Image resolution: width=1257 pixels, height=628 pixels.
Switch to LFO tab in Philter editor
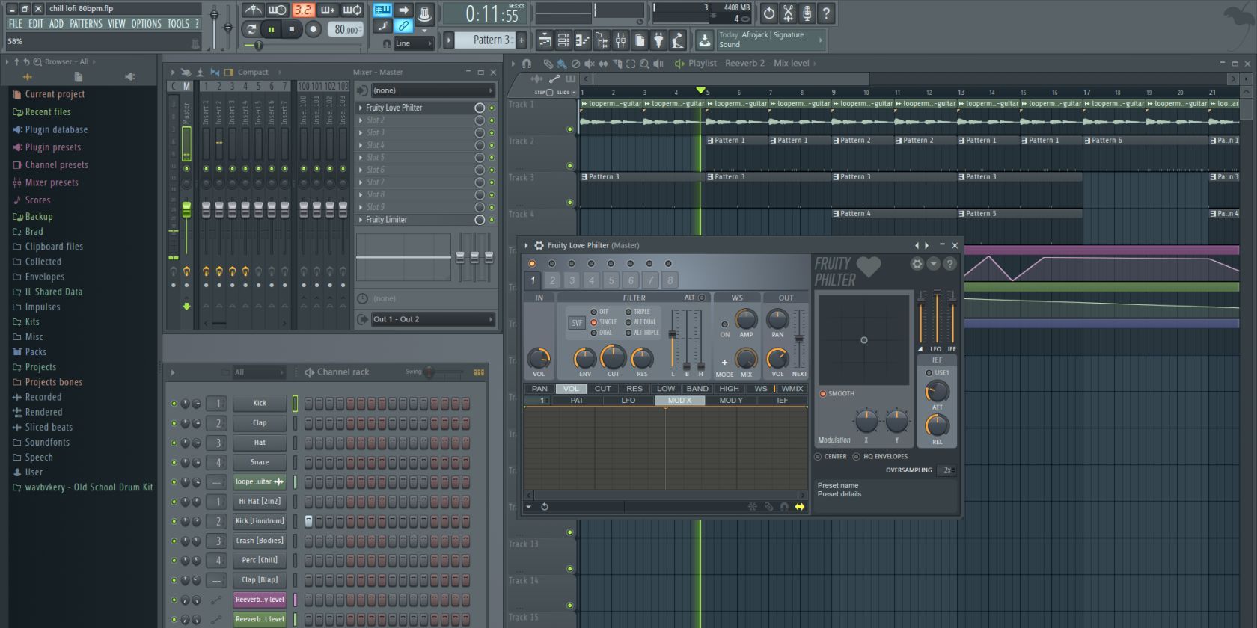pos(628,401)
